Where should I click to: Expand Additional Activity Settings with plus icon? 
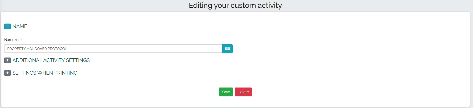tap(7, 60)
